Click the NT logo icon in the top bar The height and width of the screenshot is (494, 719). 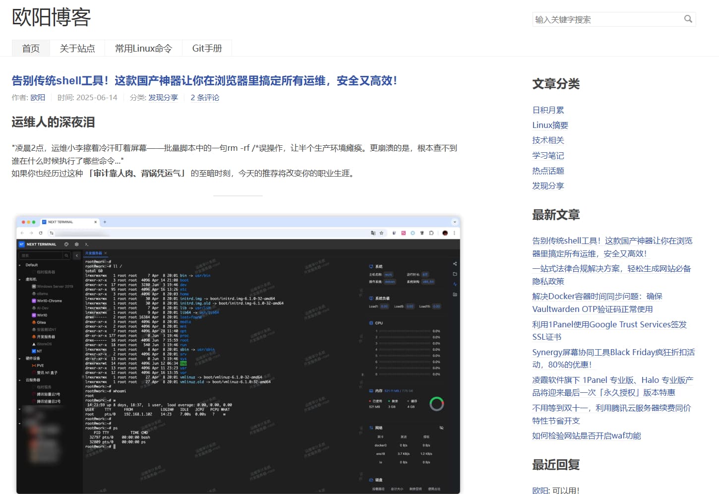[22, 244]
